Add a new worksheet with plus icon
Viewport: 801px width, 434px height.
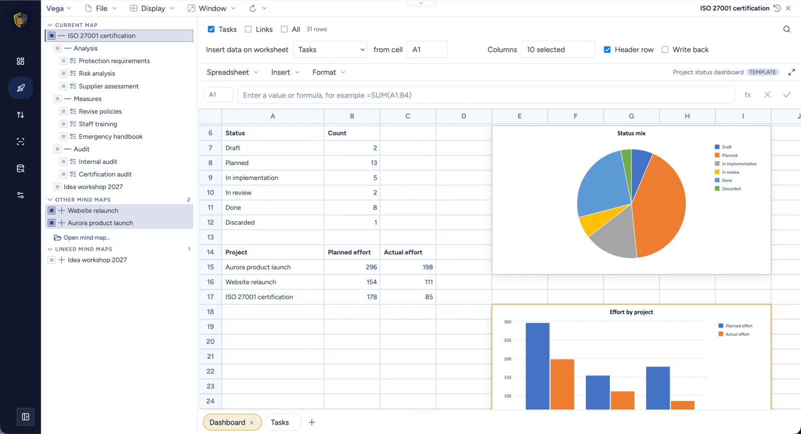tap(311, 422)
